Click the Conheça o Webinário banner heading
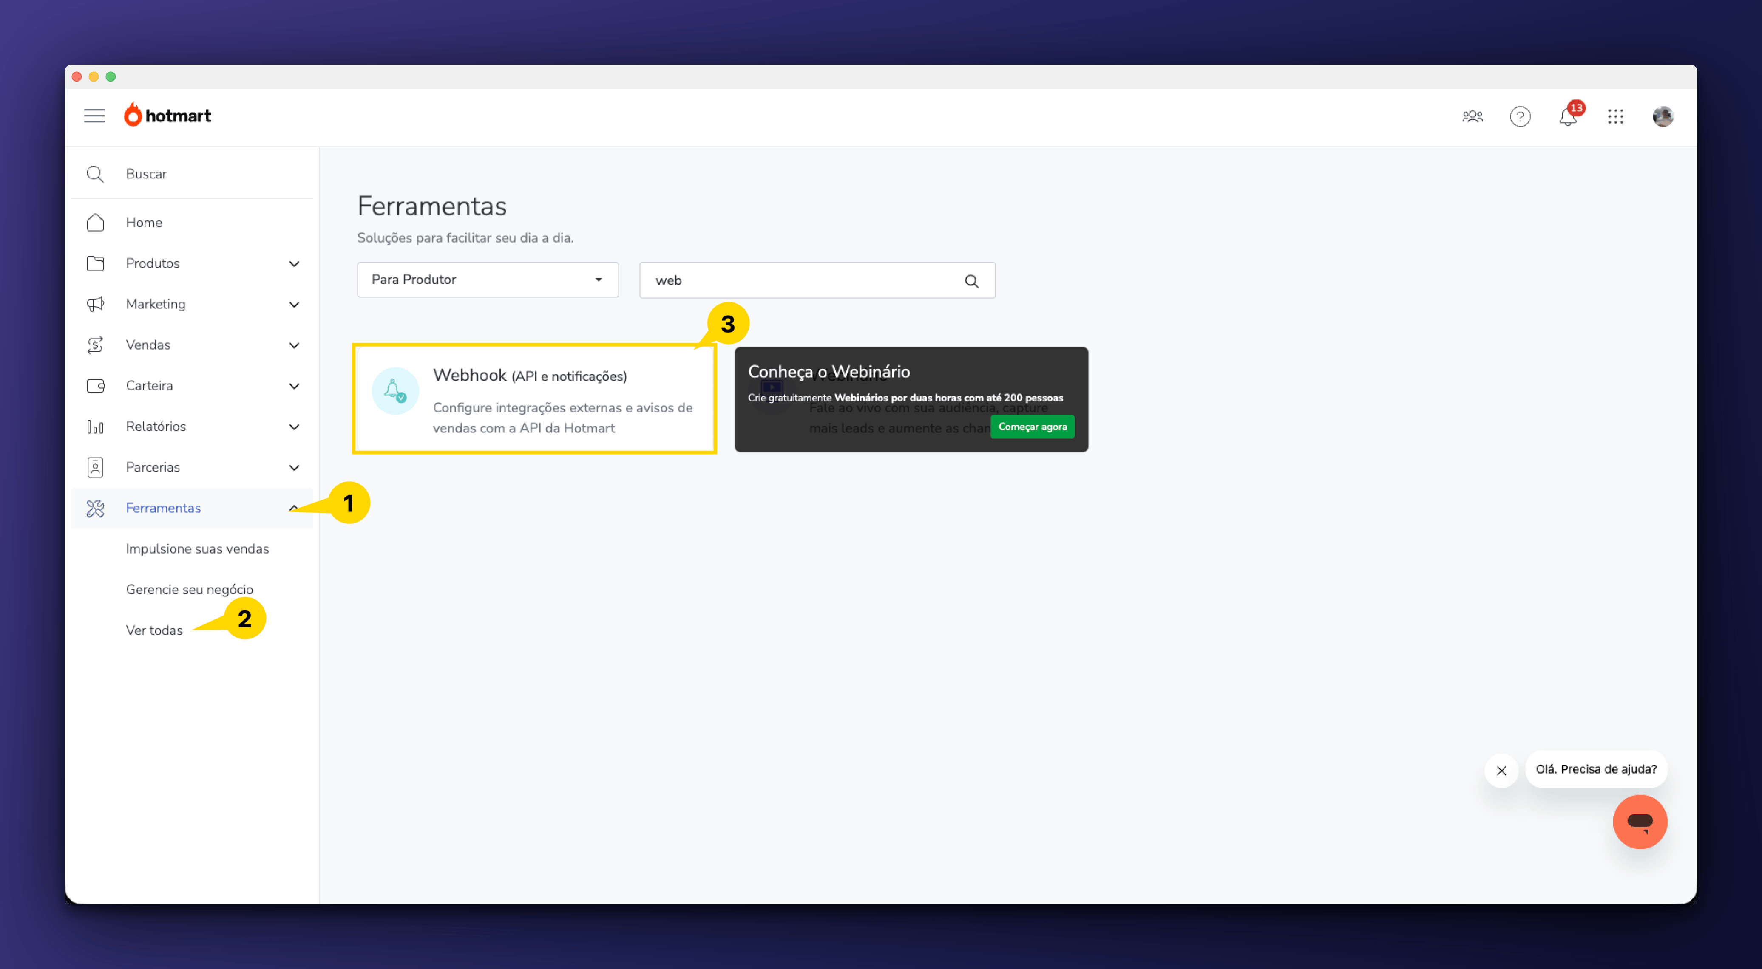The height and width of the screenshot is (969, 1762). (829, 372)
